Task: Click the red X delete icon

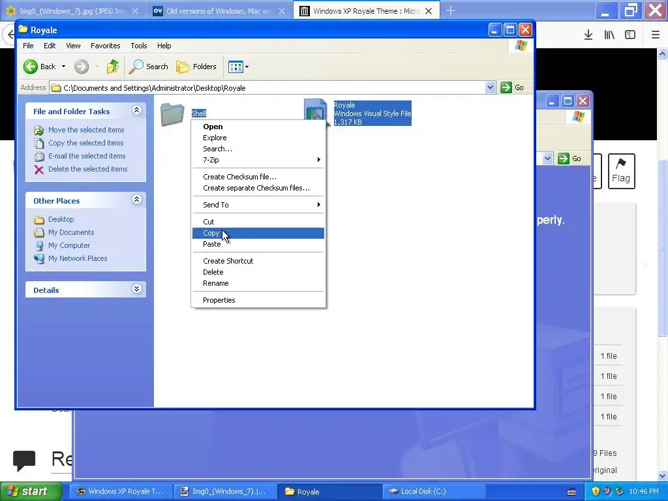Action: click(x=39, y=170)
